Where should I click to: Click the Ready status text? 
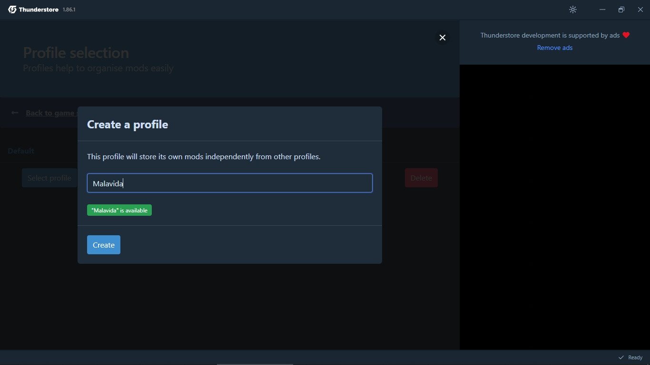[x=635, y=357]
